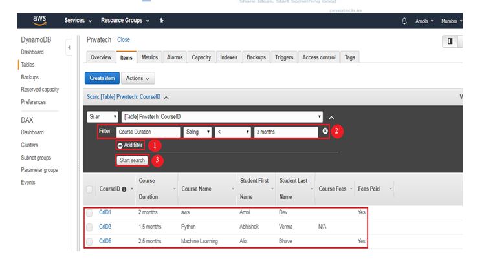Open the Course Fees column menu arrow
The height and width of the screenshot is (259, 484).
351,189
